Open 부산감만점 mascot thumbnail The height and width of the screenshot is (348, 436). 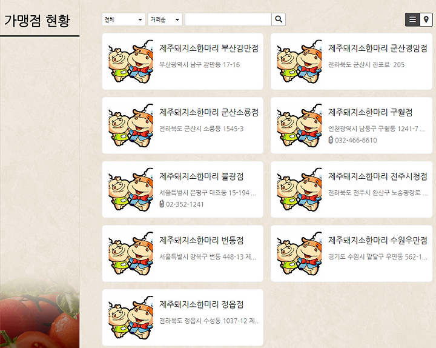tap(131, 61)
